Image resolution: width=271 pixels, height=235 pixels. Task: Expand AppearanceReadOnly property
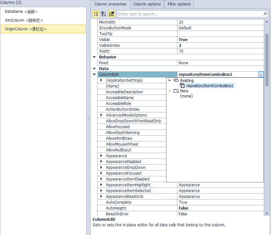click(101, 196)
